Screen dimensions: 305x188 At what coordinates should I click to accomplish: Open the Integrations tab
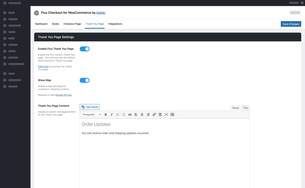point(115,24)
